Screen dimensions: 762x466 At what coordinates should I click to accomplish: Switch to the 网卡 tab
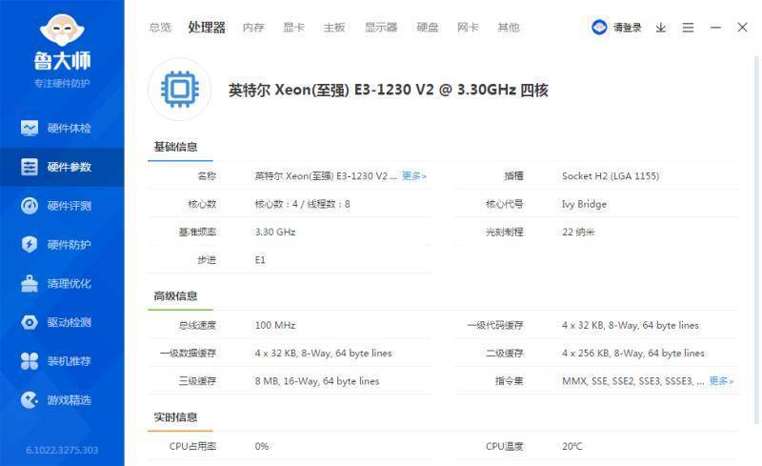tap(468, 28)
